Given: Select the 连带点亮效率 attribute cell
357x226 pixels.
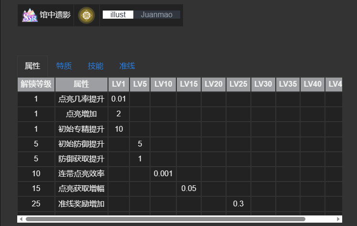Looking at the screenshot, I should 81,173.
